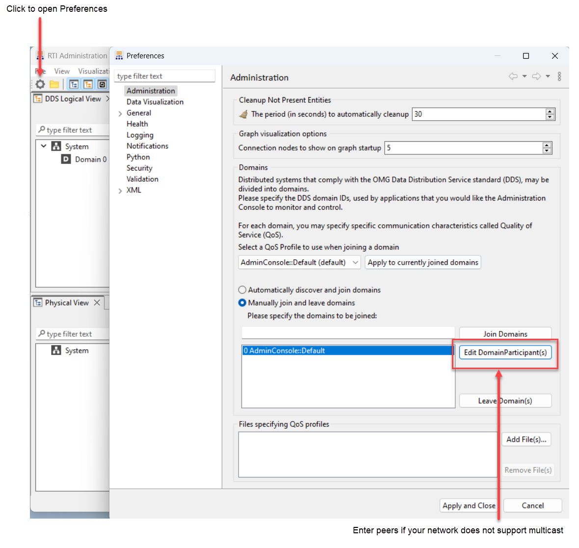Increase the cleanup period with the stepper
The height and width of the screenshot is (548, 579).
550,111
